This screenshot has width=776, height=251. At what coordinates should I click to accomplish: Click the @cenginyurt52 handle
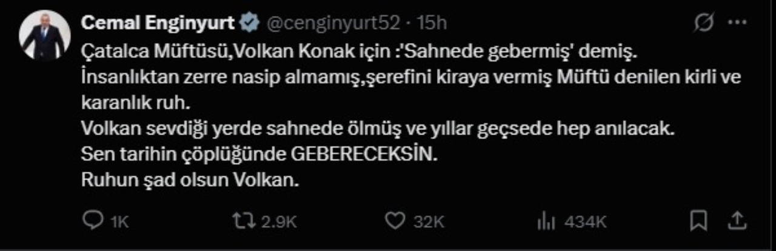(x=331, y=24)
